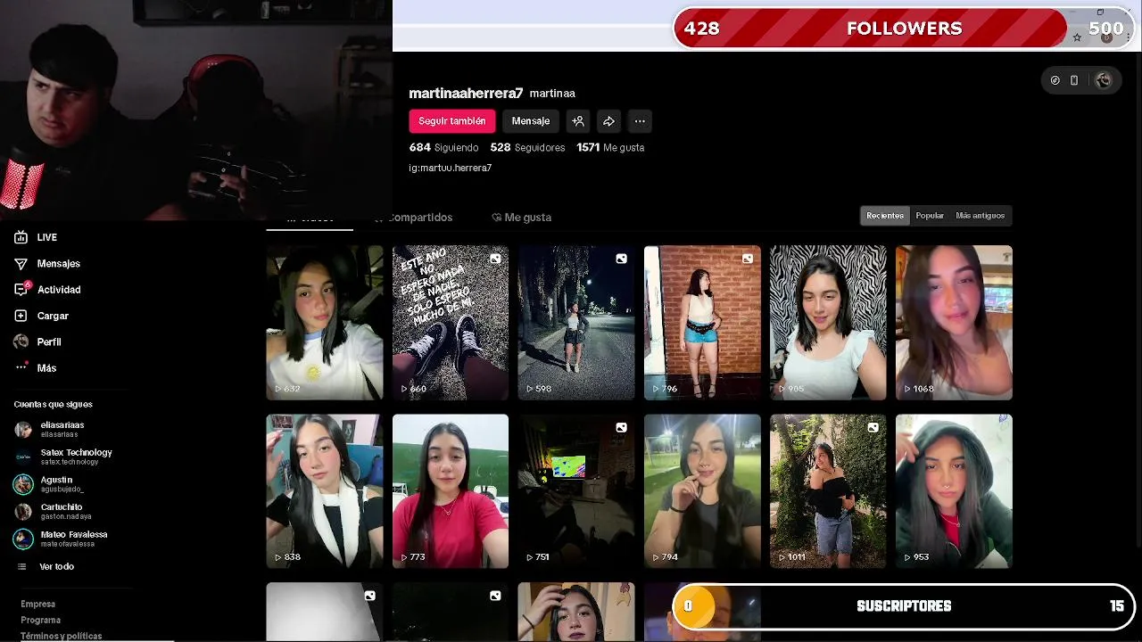
Task: Open the video with 1068 views
Action: pyautogui.click(x=954, y=323)
